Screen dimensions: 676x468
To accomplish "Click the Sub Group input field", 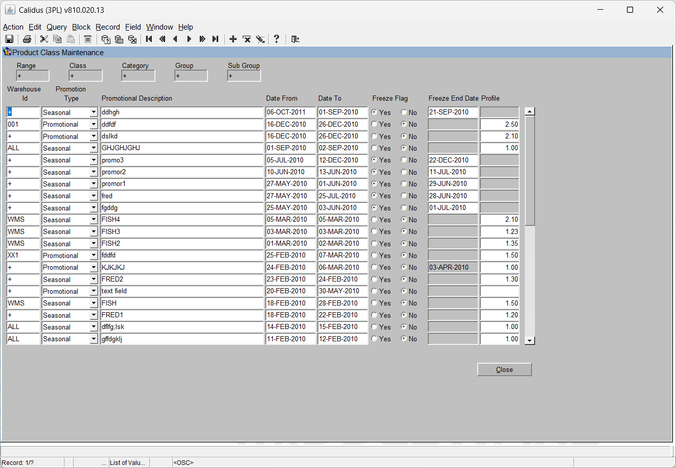I will 244,76.
